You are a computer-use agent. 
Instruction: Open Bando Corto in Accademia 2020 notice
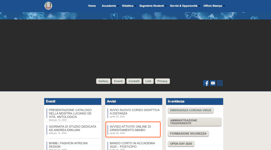132,145
